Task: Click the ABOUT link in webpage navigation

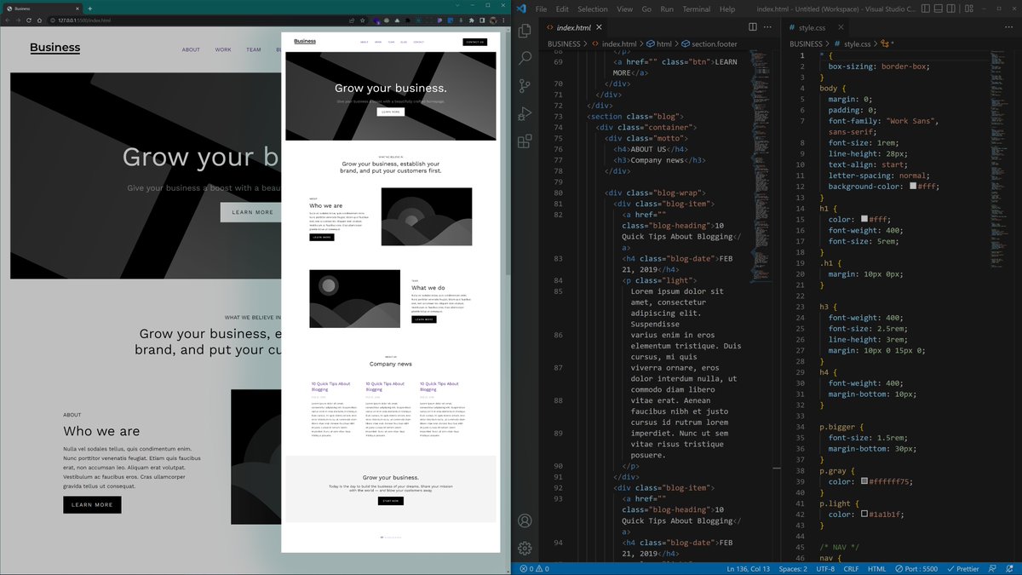Action: 191,49
